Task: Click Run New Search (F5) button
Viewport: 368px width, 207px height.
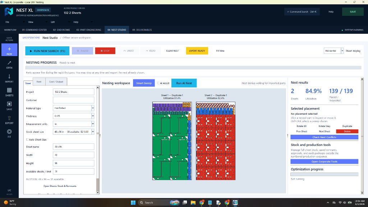Action: 47,51
